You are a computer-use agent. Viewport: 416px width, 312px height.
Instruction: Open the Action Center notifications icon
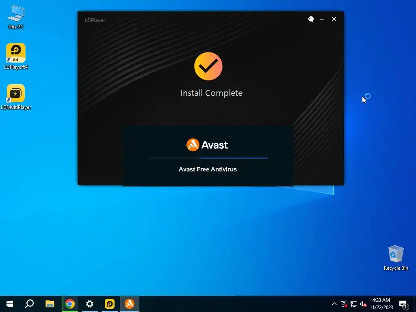403,304
